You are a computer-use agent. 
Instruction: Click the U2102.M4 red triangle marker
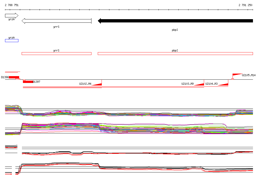97,84
